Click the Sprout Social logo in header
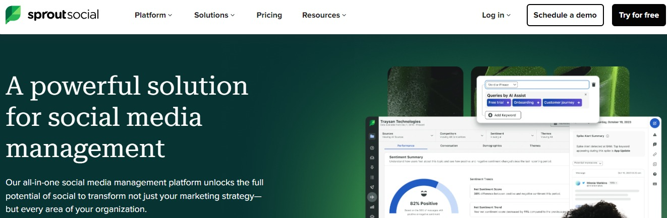This screenshot has width=667, height=218. (52, 15)
